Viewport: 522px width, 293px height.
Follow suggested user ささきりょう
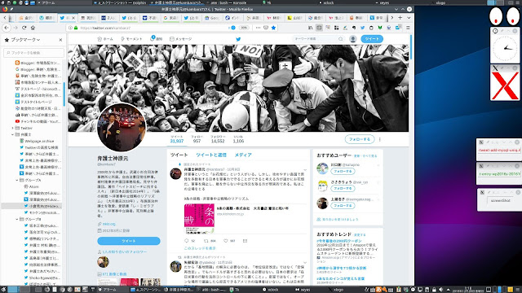point(343,188)
